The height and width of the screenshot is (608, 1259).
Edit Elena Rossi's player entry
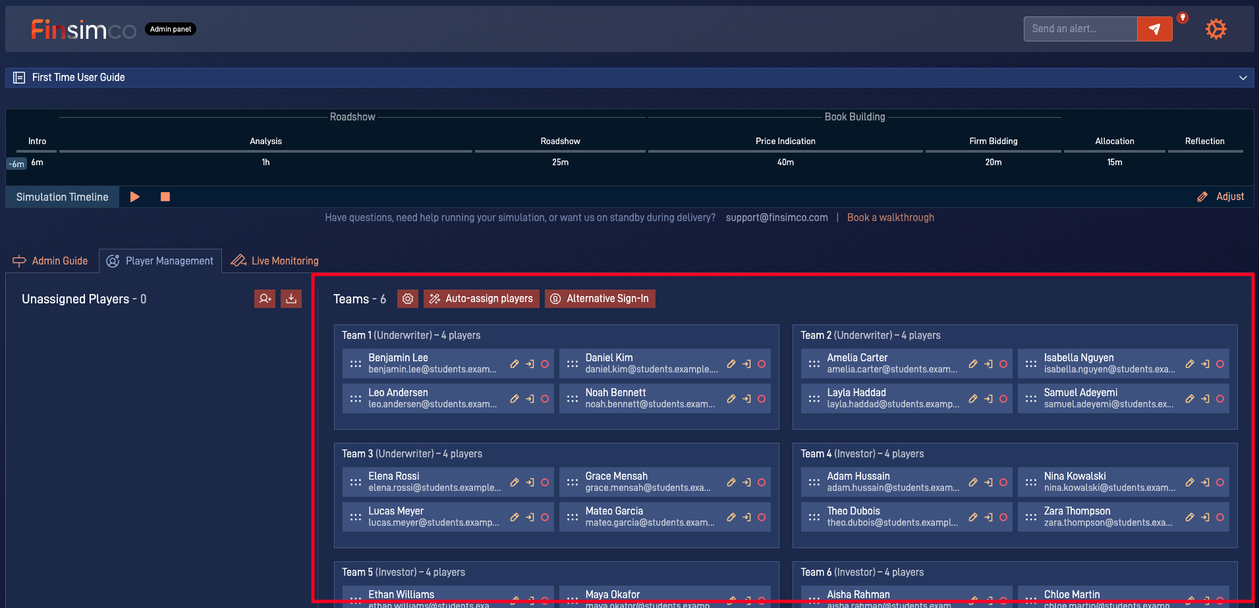(515, 482)
